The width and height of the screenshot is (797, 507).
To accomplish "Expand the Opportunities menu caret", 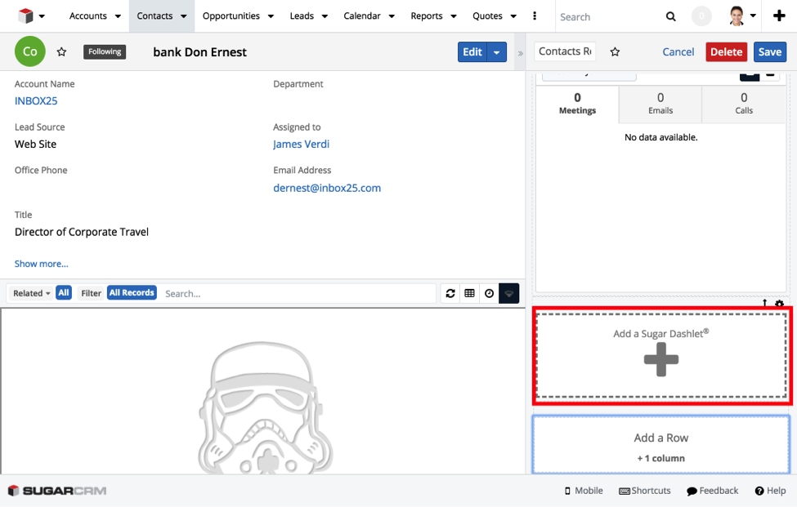I will tap(271, 16).
